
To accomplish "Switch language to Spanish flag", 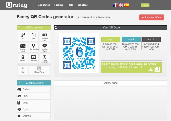I will 126,5.
